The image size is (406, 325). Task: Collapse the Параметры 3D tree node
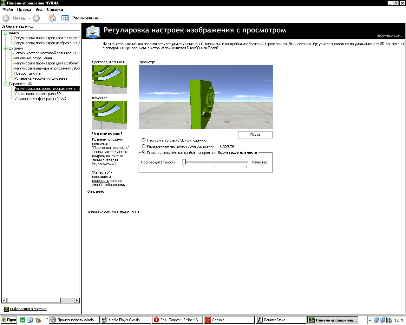point(5,84)
